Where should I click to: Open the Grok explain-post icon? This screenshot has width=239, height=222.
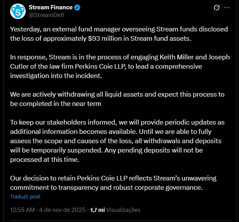point(217,8)
